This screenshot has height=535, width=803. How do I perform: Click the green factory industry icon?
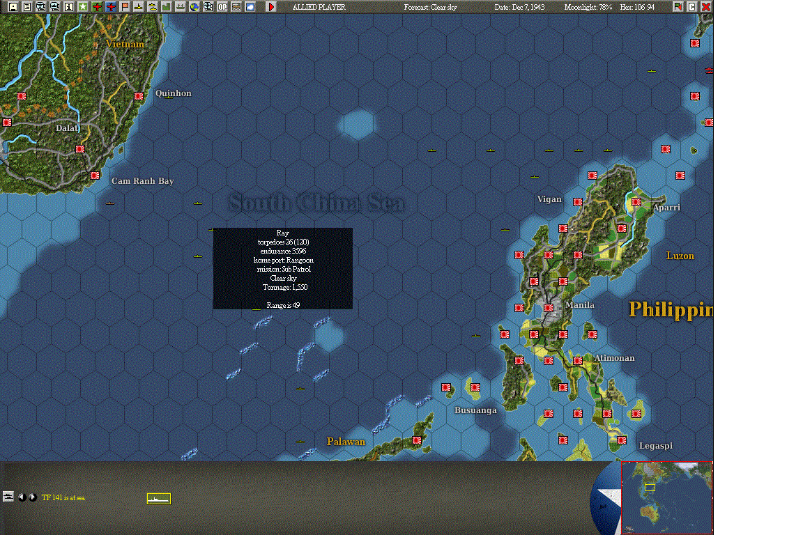[x=167, y=7]
